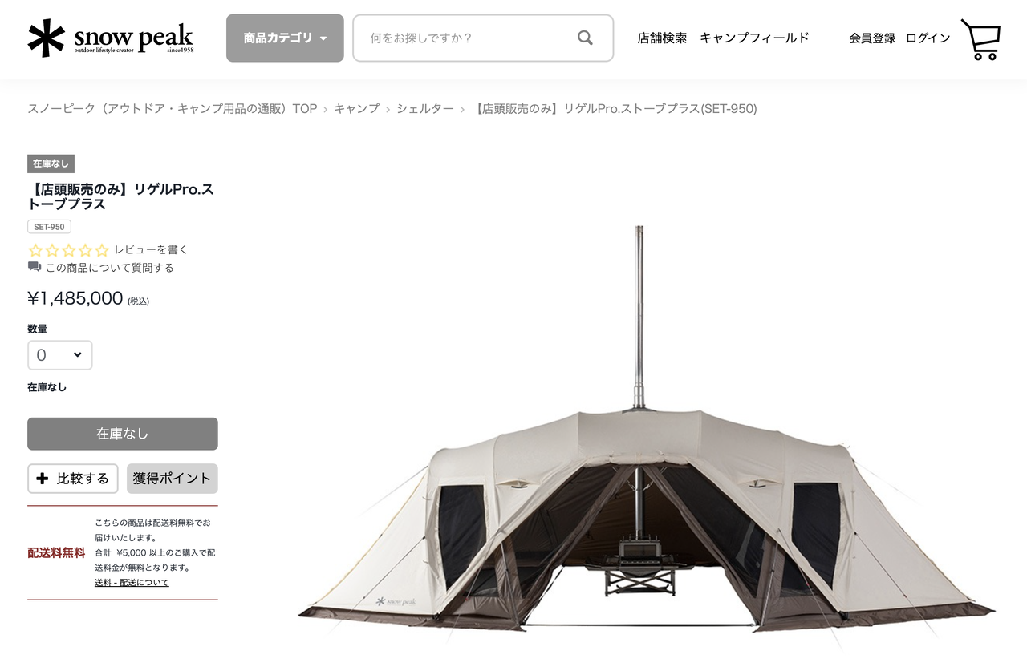Open キャンプフィールド in the header
Image resolution: width=1027 pixels, height=671 pixels.
coord(754,38)
